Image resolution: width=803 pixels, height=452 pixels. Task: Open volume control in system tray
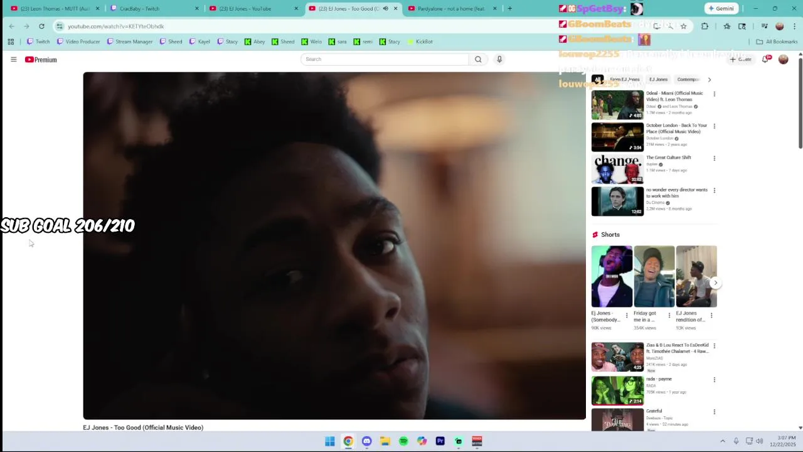pyautogui.click(x=760, y=441)
